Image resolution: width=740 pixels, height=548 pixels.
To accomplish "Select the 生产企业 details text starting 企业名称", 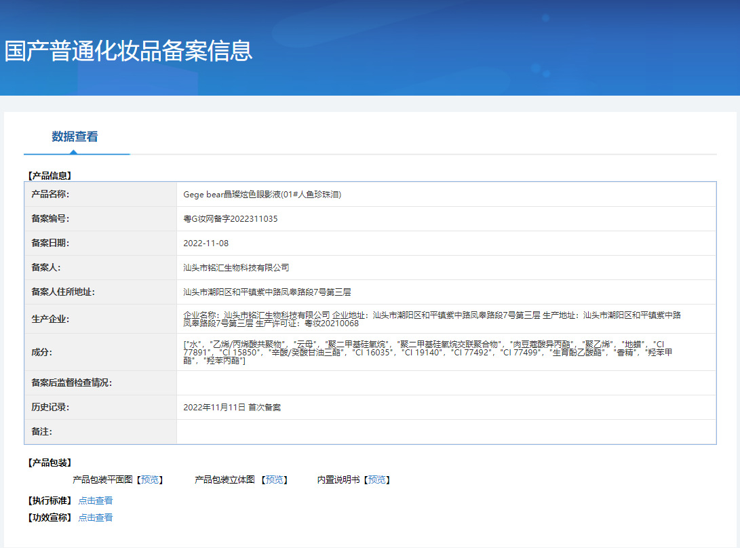I will [432, 319].
